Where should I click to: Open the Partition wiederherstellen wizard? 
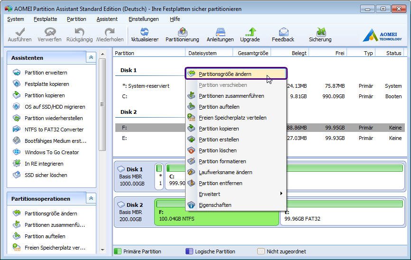(x=48, y=118)
